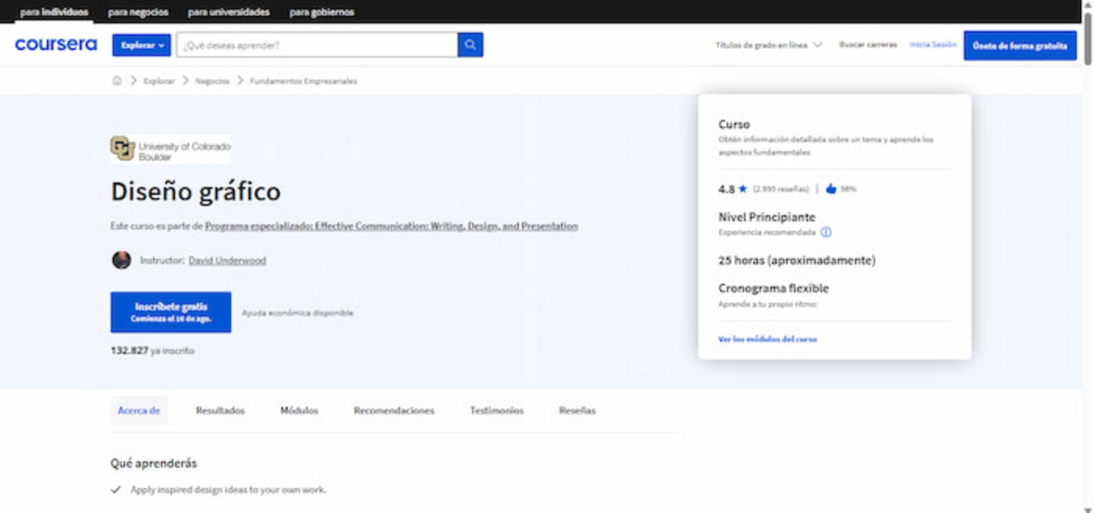Viewport: 1094px width, 513px height.
Task: Open the Títulos de grado en línea dropdown
Action: click(769, 45)
